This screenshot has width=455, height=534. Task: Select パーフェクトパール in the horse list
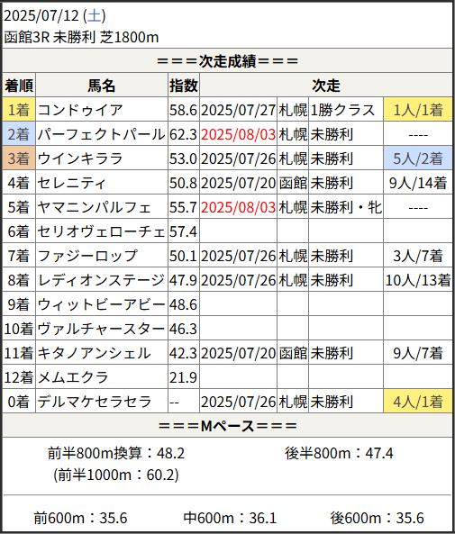click(101, 134)
